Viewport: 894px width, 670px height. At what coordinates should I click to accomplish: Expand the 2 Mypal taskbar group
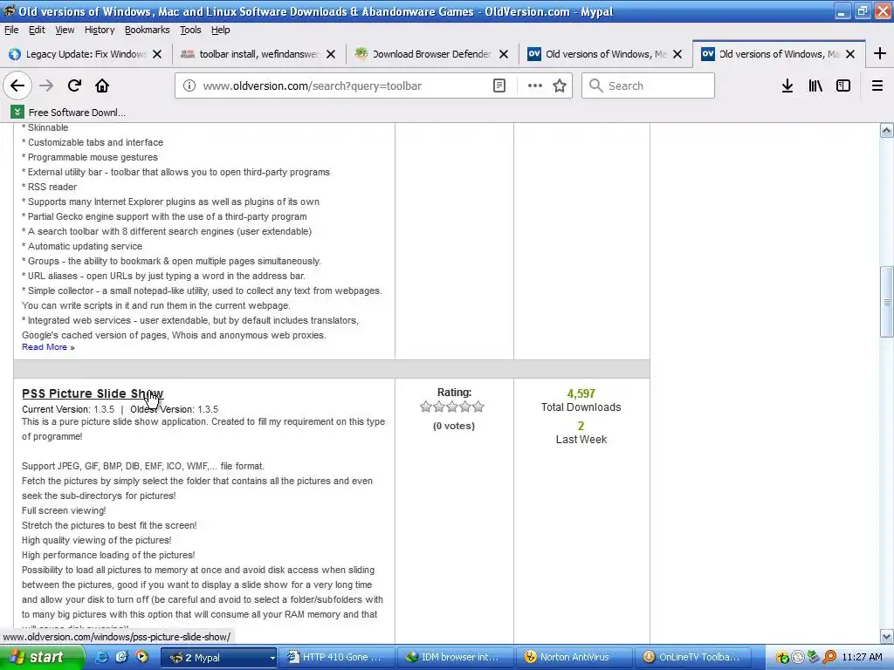click(219, 658)
